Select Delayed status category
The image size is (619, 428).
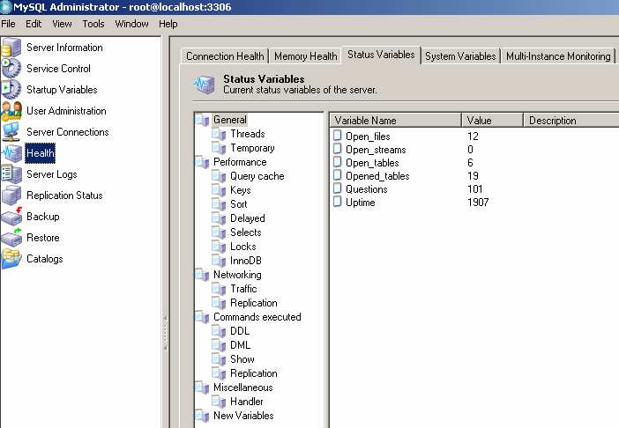click(x=248, y=218)
